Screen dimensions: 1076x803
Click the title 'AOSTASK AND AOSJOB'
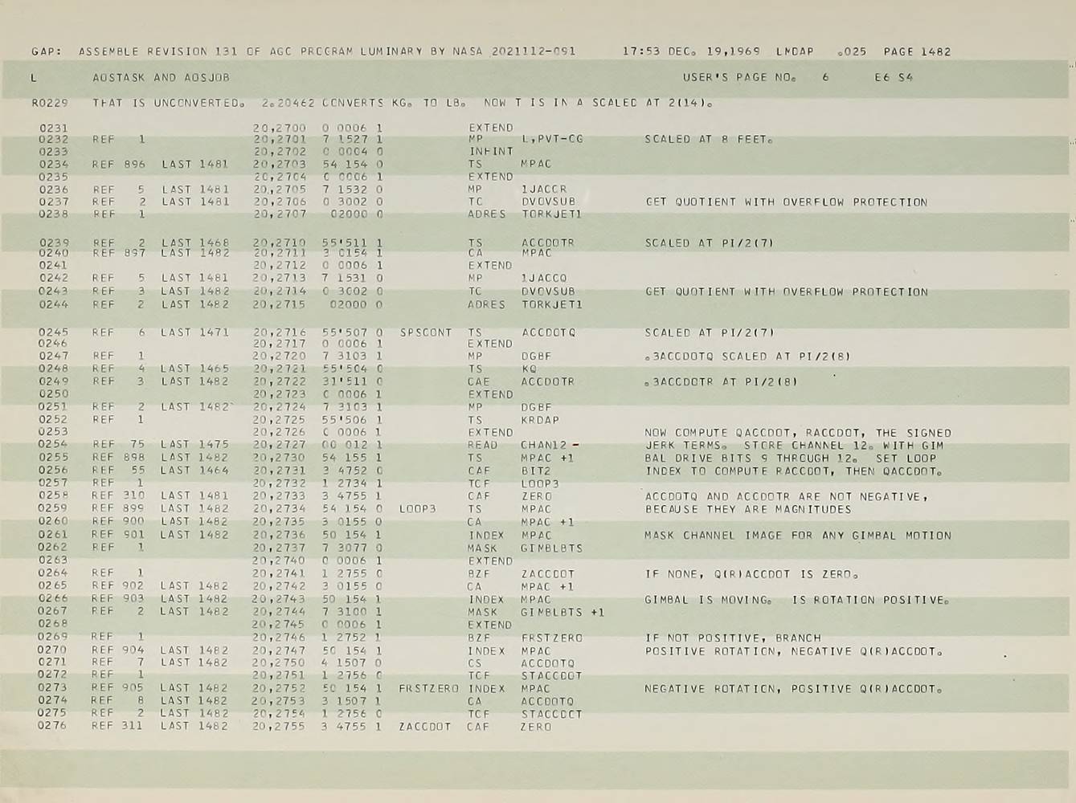[161, 78]
